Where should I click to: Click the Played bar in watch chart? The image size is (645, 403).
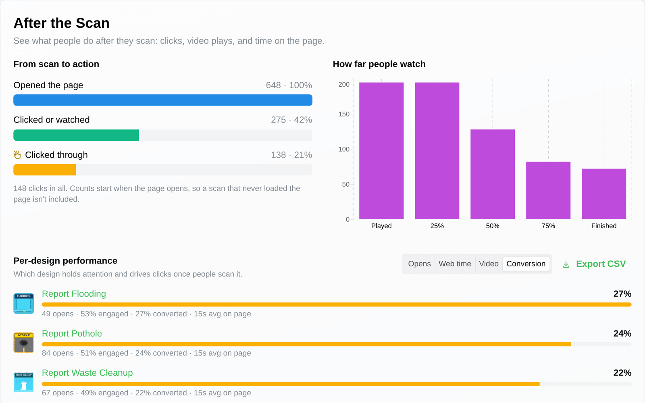coord(381,151)
